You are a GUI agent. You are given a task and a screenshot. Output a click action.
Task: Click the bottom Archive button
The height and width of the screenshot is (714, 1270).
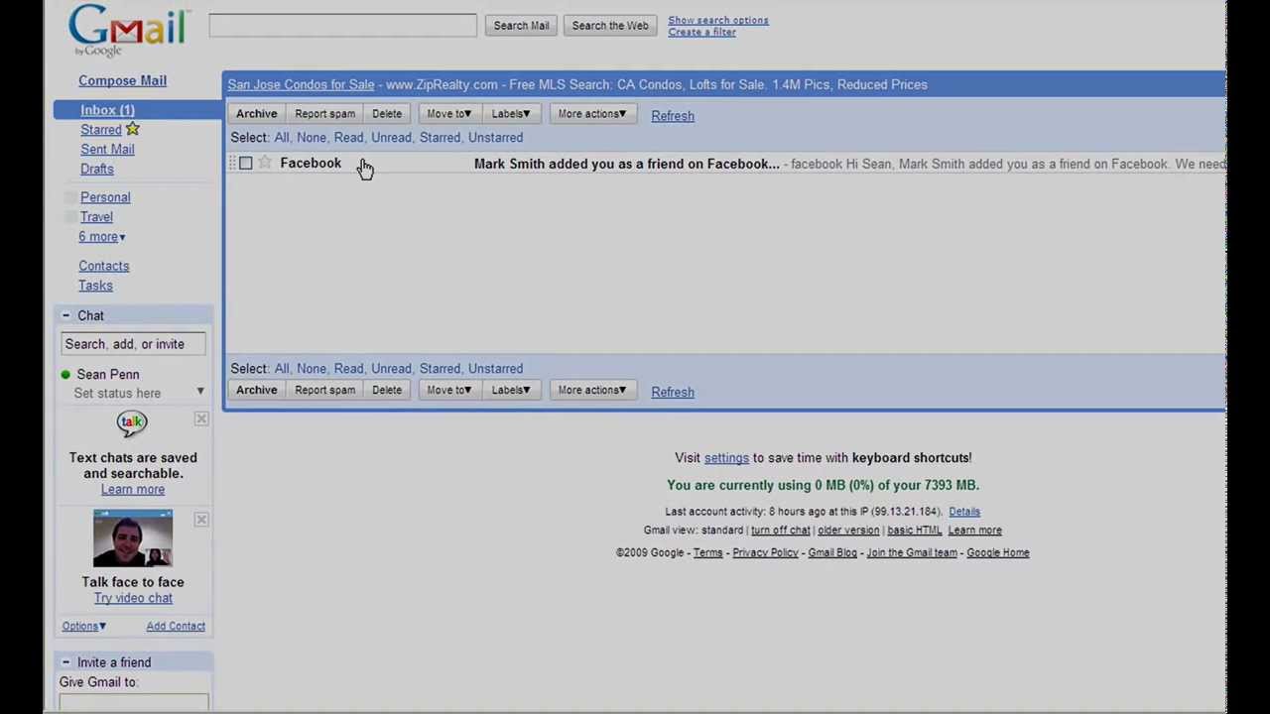click(x=256, y=390)
